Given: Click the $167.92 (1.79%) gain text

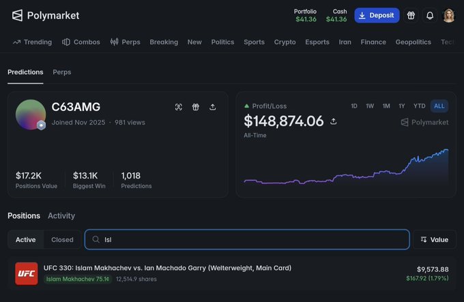Looking at the screenshot, I should click(427, 278).
